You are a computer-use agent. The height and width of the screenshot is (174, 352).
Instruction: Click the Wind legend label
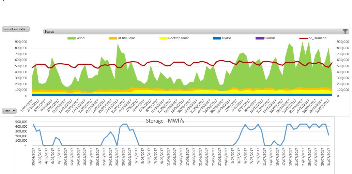point(80,38)
